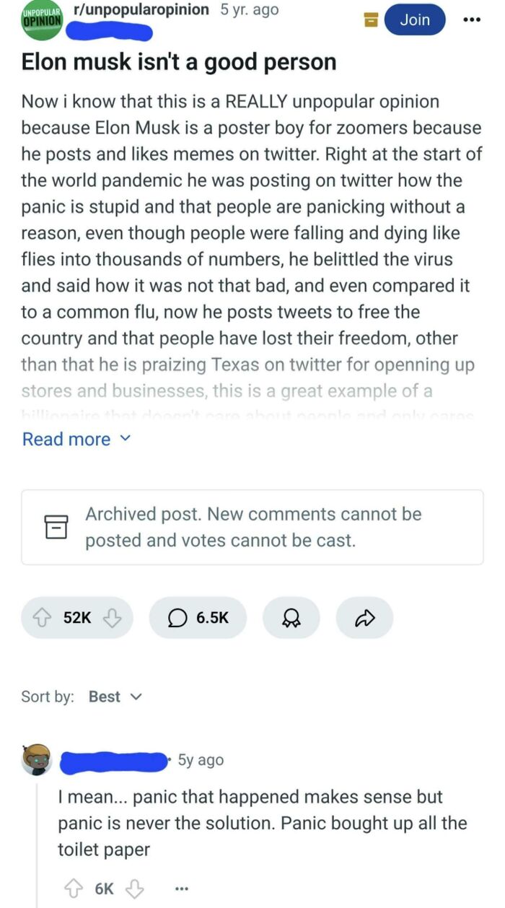Upvote the toilet paper comment
This screenshot has width=505, height=908.
point(73,889)
